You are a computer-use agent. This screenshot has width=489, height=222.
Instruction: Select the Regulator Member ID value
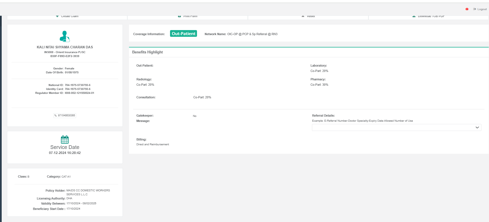(x=79, y=93)
